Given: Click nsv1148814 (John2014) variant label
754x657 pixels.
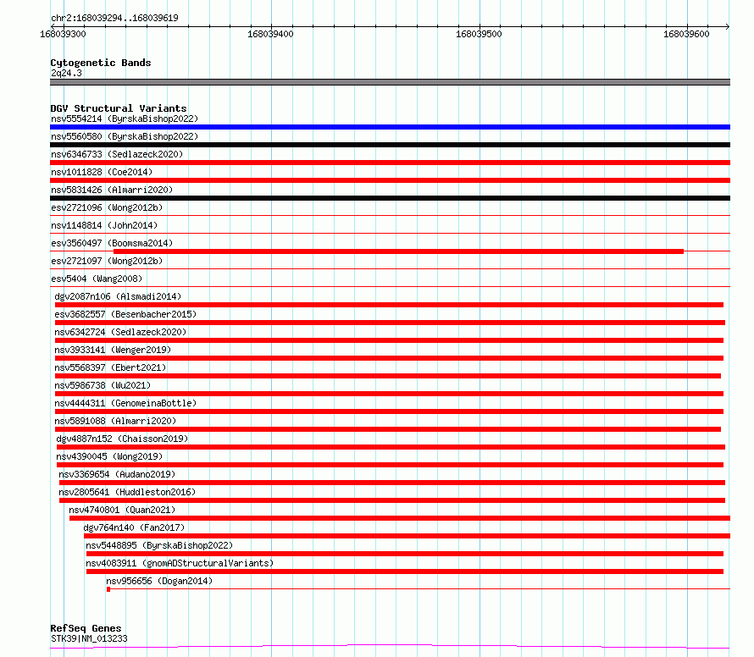Looking at the screenshot, I should point(104,225).
